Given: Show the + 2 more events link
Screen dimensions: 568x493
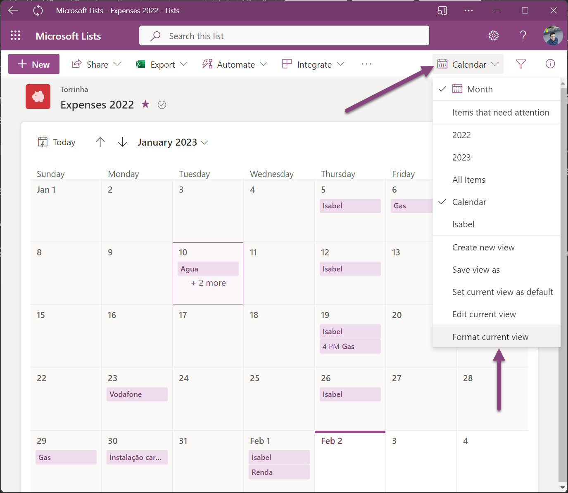Looking at the screenshot, I should point(208,283).
